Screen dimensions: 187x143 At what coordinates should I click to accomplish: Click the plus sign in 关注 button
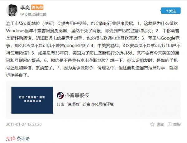click(167, 11)
